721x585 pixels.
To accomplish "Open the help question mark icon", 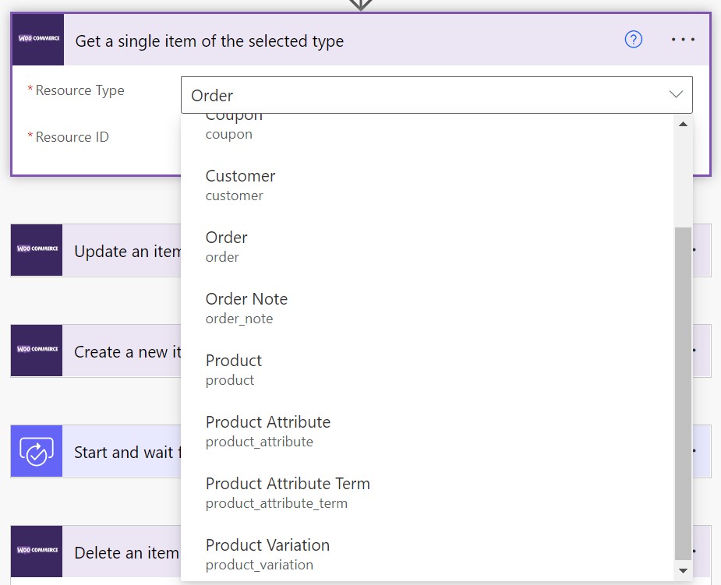I will 633,39.
